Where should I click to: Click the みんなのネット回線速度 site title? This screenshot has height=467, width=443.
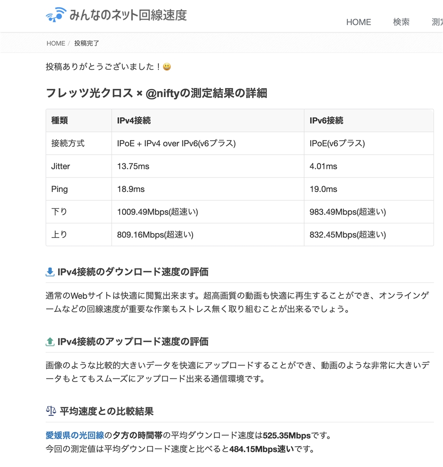coord(128,15)
